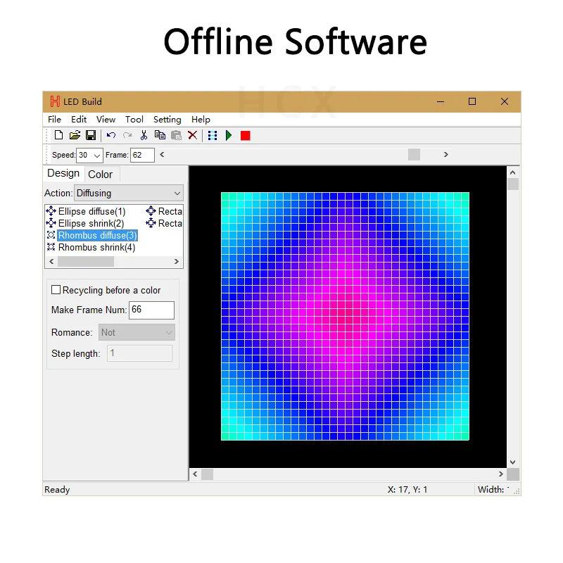Open the Tool menu
Viewport: 563px width, 563px height.
pyautogui.click(x=134, y=120)
